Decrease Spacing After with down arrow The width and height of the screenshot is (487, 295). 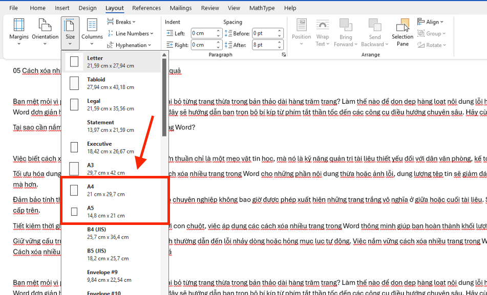coord(280,47)
